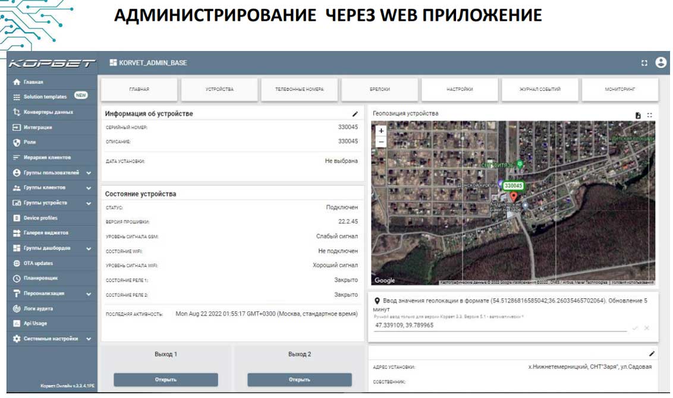This screenshot has width=673, height=398.
Task: Expand the geoposition map widget to fullscreen
Action: point(650,115)
